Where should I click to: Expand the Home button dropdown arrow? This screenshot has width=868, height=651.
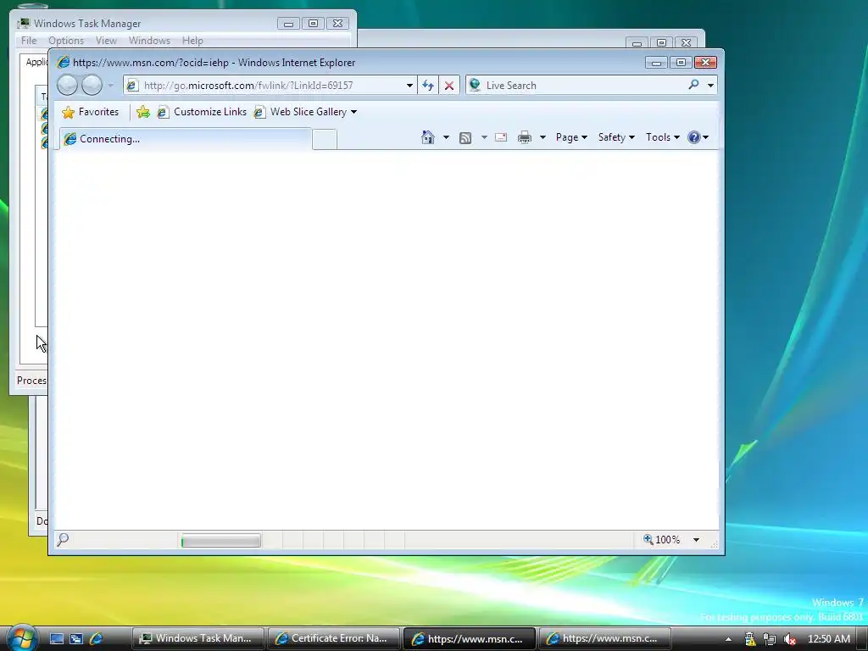point(446,137)
